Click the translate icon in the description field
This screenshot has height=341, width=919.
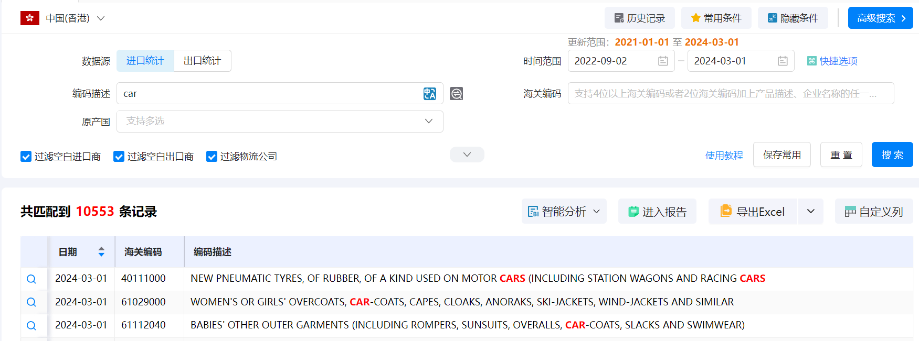(429, 94)
